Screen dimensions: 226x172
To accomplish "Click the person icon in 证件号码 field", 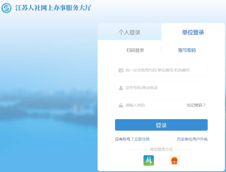I will 121,88.
